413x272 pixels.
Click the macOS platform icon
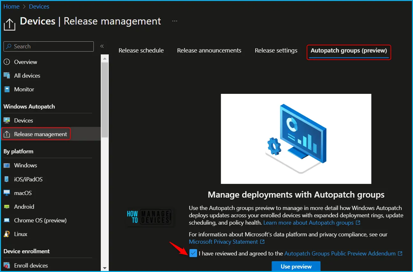pos(7,193)
